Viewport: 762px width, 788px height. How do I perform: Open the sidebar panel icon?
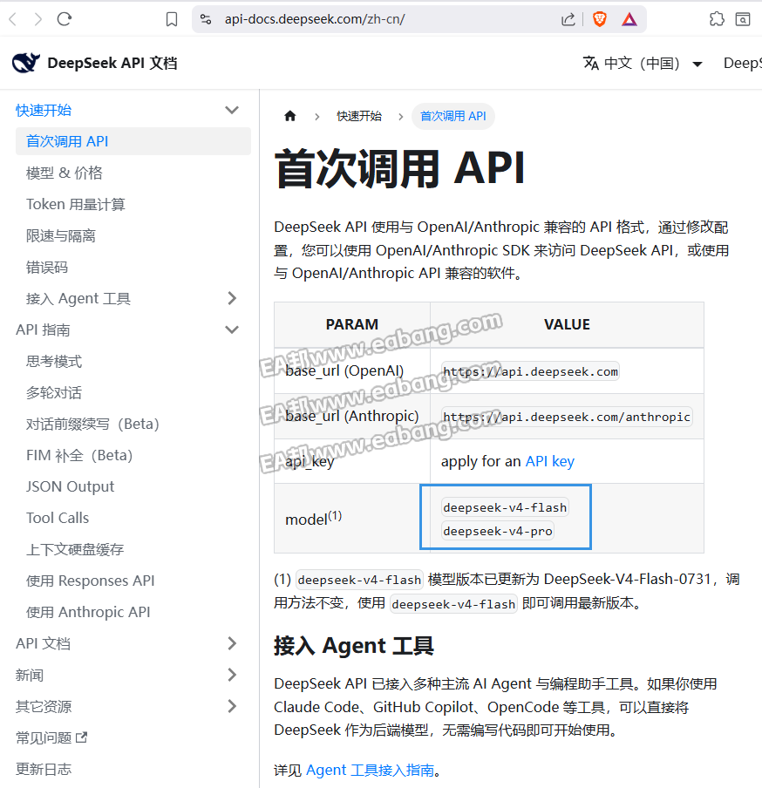click(743, 19)
